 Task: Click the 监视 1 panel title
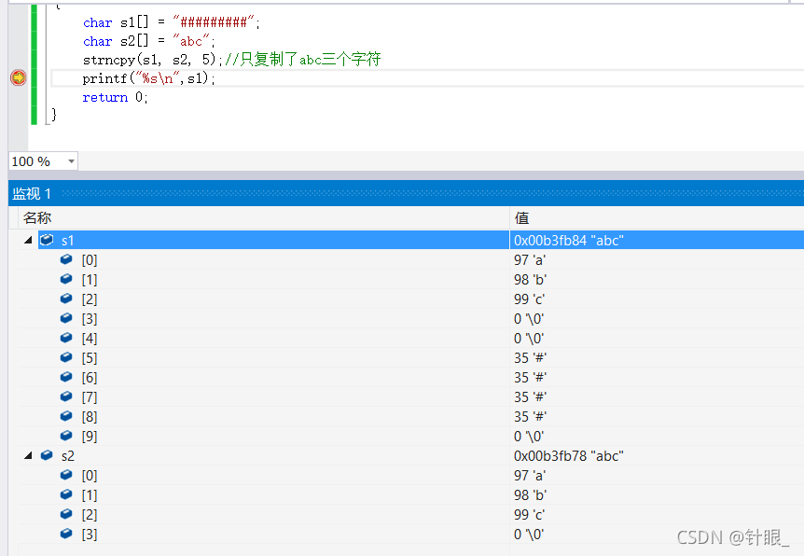click(x=32, y=194)
